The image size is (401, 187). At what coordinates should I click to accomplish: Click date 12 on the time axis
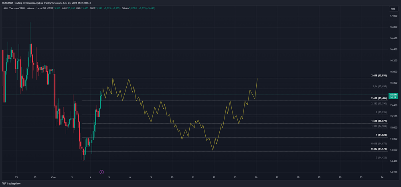coord(214,177)
